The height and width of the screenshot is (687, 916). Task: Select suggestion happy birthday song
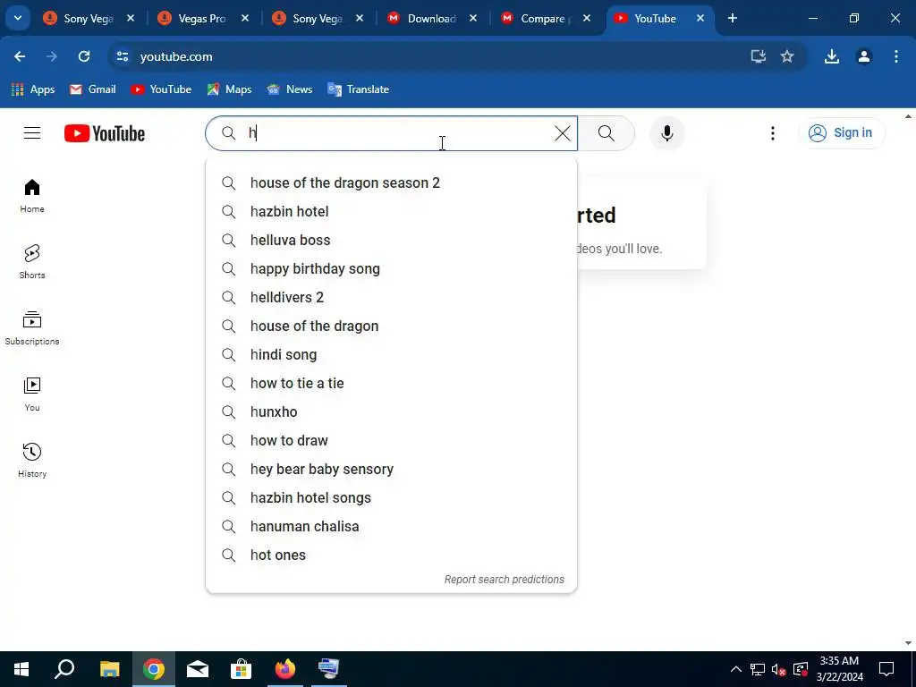click(x=391, y=268)
